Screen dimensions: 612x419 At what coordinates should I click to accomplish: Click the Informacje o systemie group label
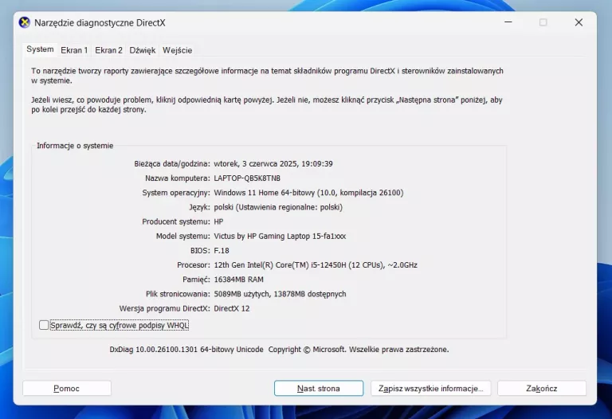(x=75, y=146)
